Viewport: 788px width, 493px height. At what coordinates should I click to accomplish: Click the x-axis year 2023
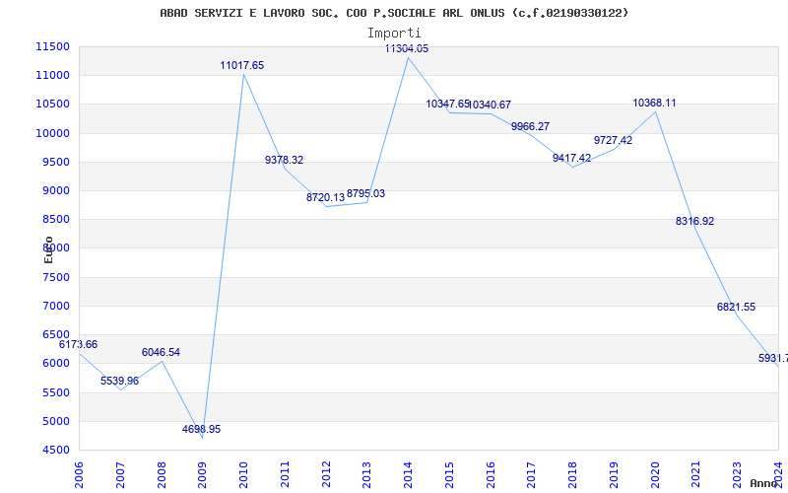[737, 474]
